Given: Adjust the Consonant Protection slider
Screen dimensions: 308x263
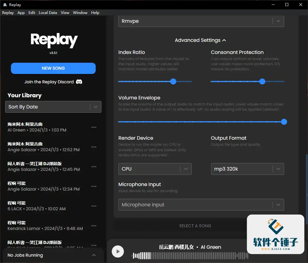Looking at the screenshot, I should click(247, 82).
